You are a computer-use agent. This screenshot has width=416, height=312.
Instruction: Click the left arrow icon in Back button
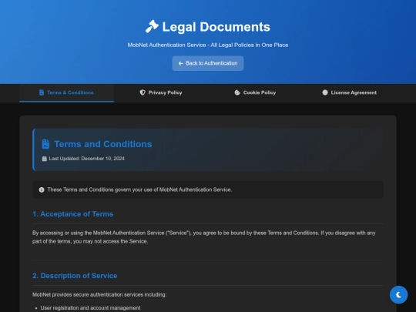(181, 63)
